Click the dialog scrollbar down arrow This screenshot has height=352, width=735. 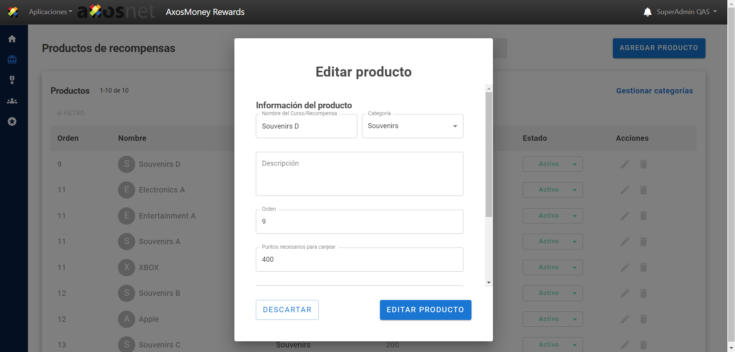point(489,283)
